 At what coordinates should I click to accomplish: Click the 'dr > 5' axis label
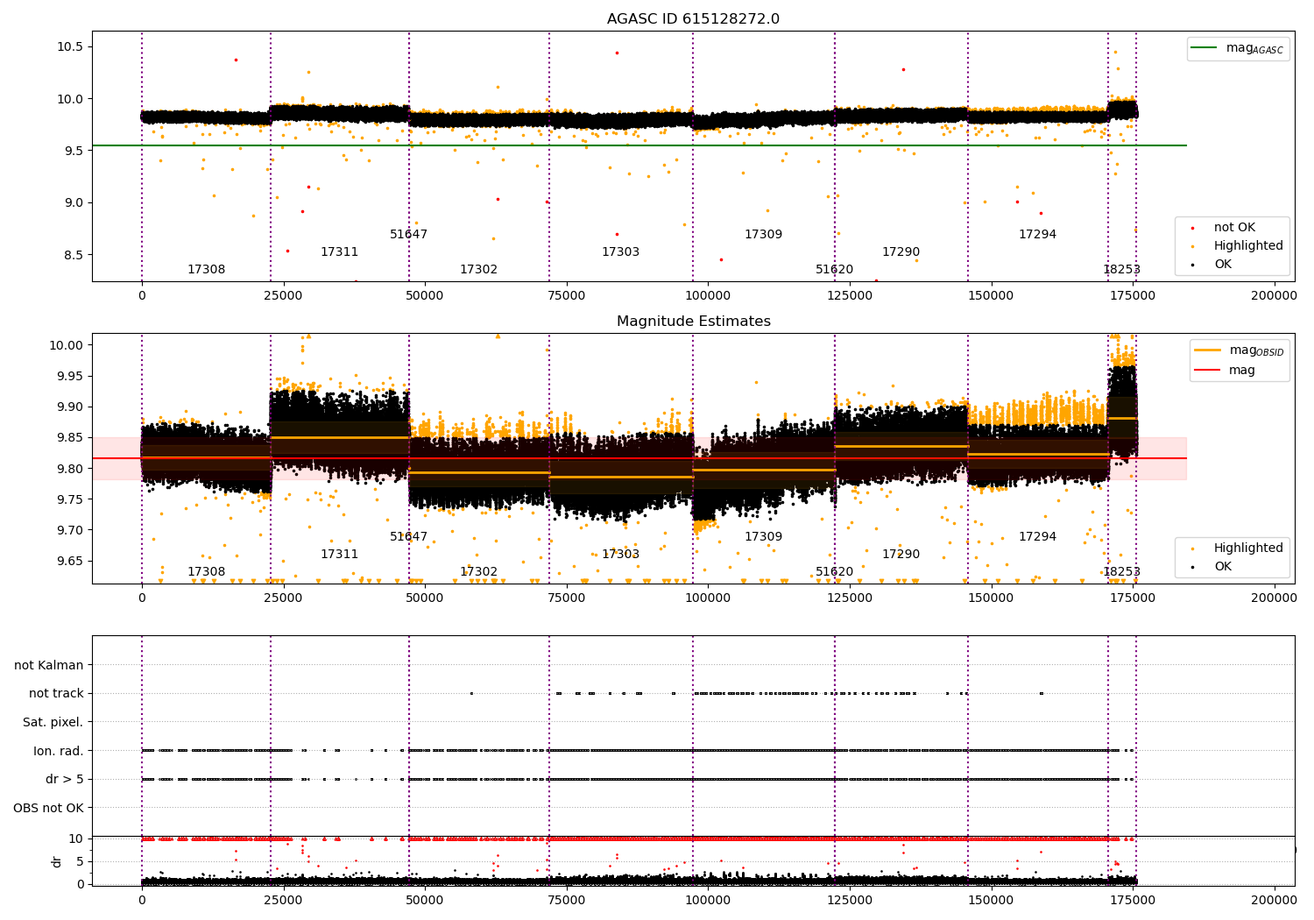coord(65,780)
